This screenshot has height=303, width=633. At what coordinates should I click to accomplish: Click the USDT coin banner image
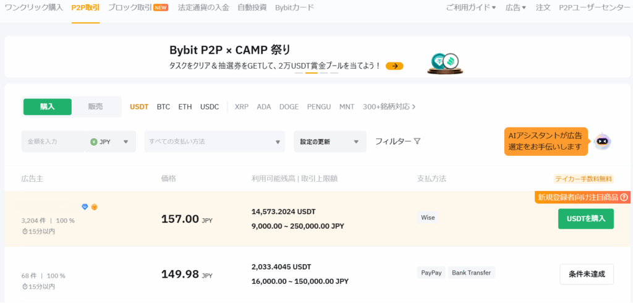point(446,62)
